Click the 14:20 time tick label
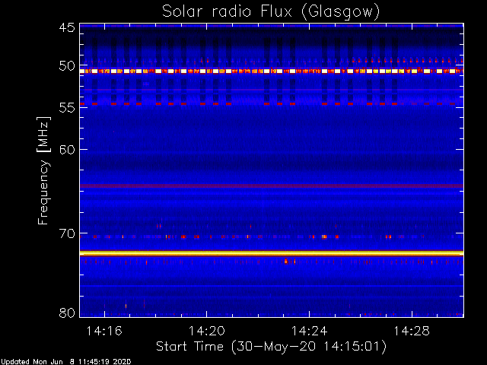This screenshot has height=365, width=487. (207, 331)
